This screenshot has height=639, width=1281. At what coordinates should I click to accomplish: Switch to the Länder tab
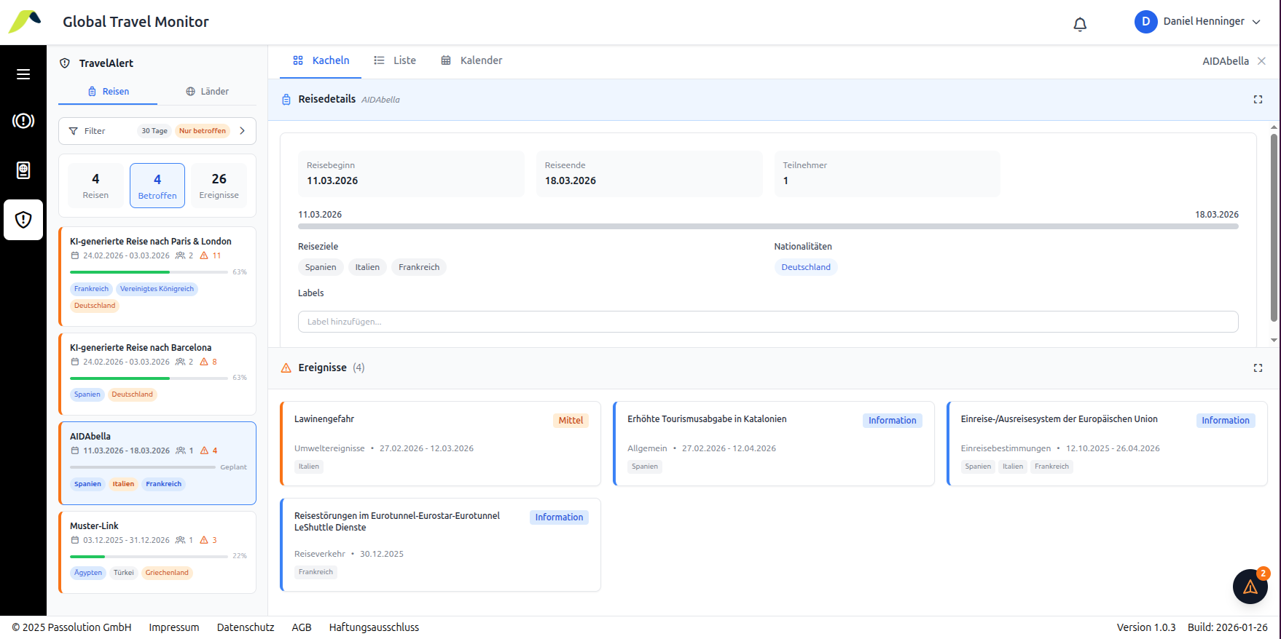click(x=207, y=92)
